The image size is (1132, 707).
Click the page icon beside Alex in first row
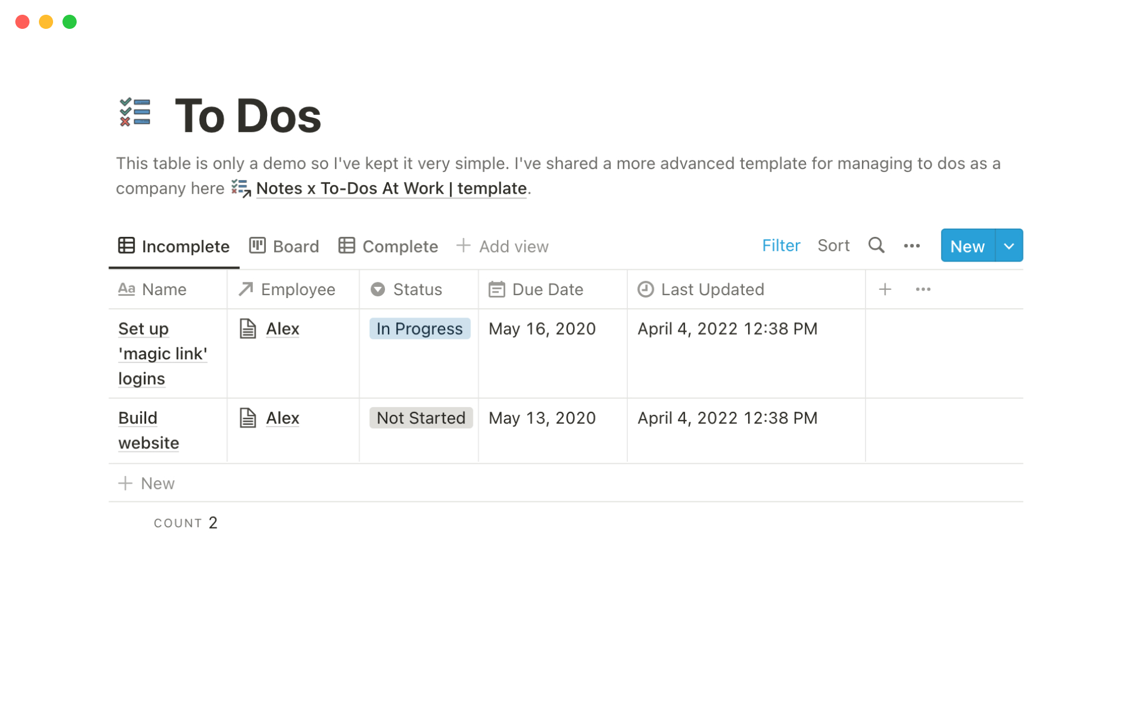(248, 329)
